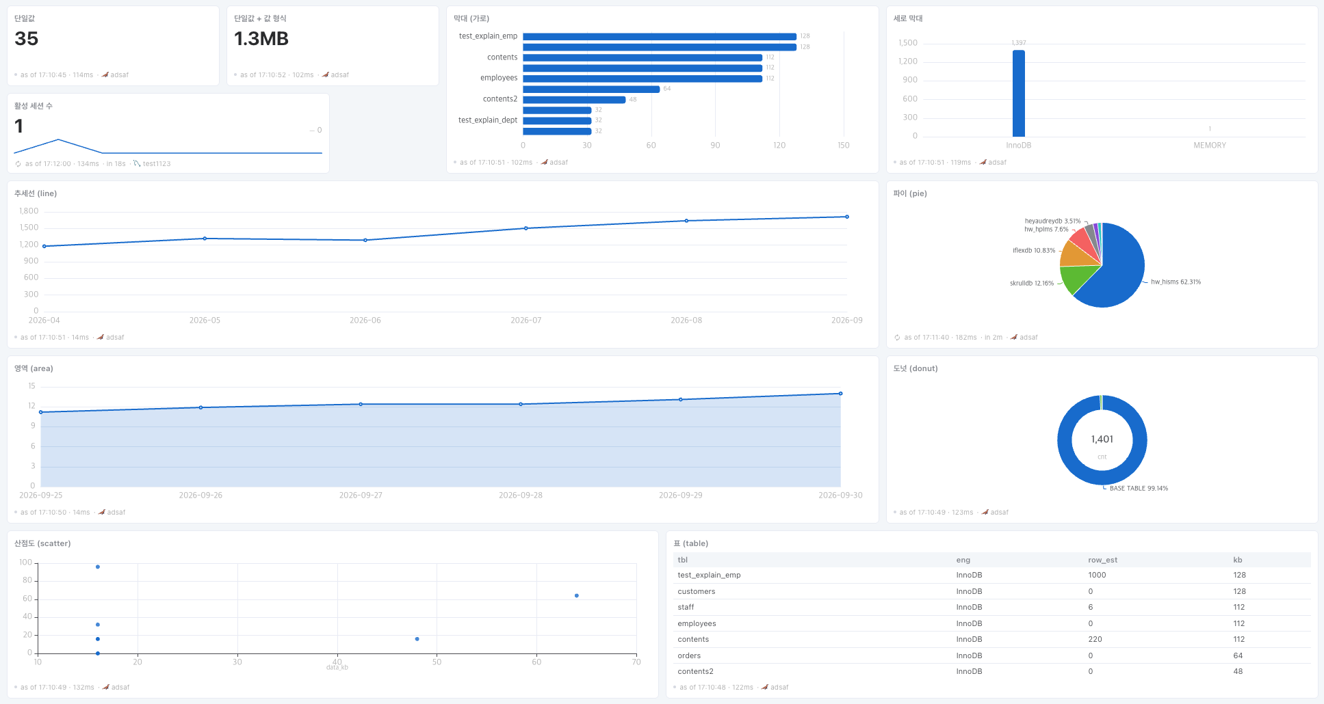Click the scatter dot near data_kb 64
Image resolution: width=1324 pixels, height=704 pixels.
(577, 596)
